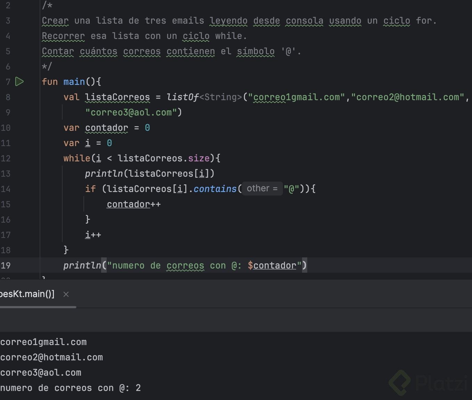The width and height of the screenshot is (472, 400).
Task: Click the "@" string argument of contains
Action: (291, 189)
